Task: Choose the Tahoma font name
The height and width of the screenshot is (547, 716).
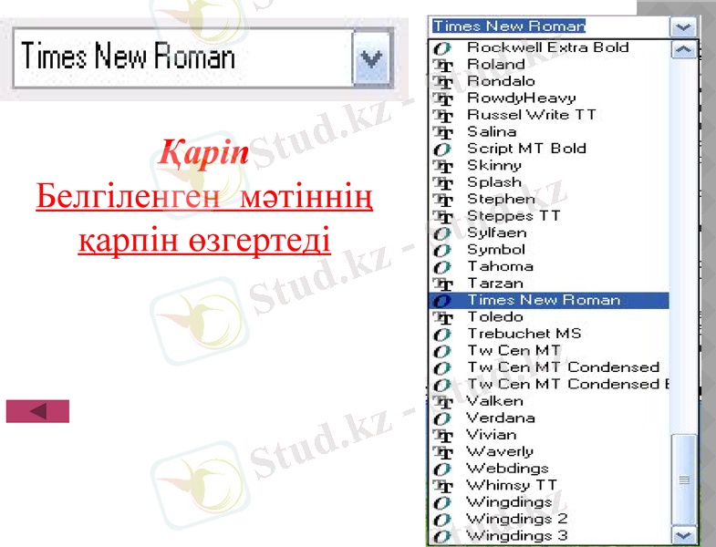Action: pos(500,266)
